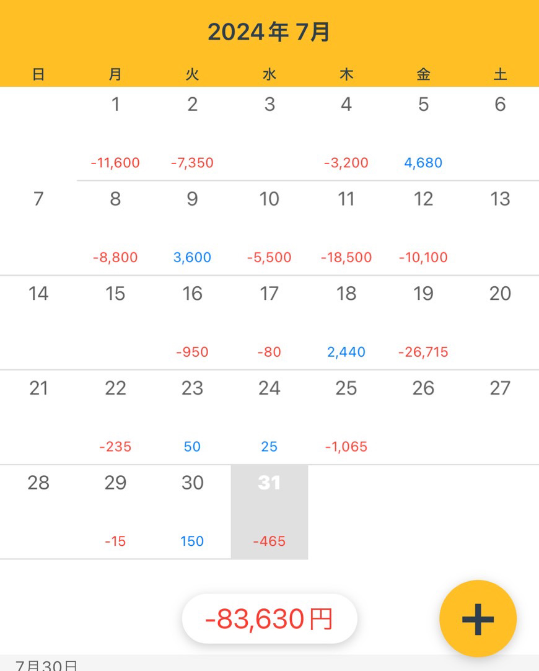Tap the 7月30日 list header
The width and height of the screenshot is (539, 671).
click(46, 665)
